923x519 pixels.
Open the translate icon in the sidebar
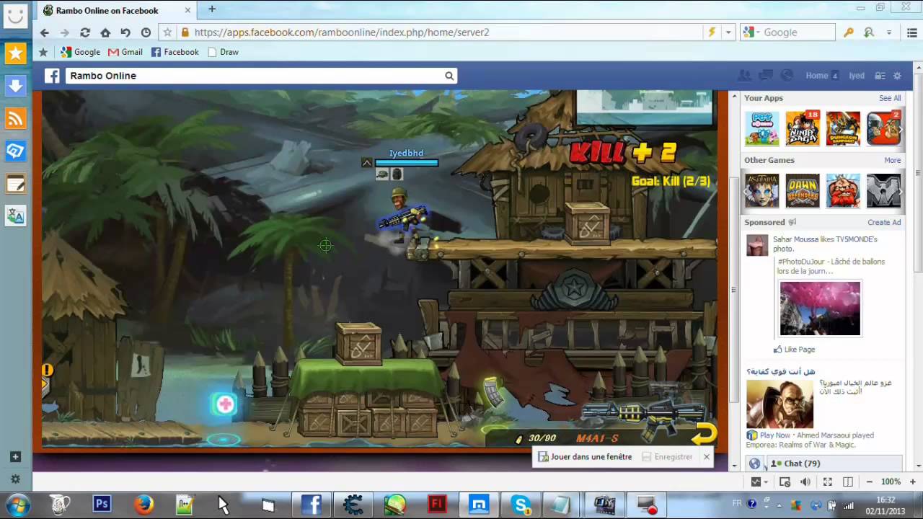pos(15,216)
